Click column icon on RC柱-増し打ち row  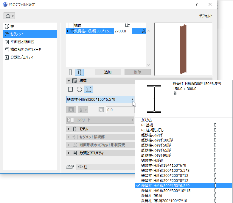click(215, 130)
